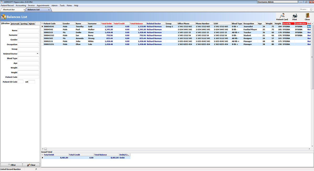The height and width of the screenshot is (171, 314).
Task: Close the Shortcut Bar tab
Action: tap(24, 10)
